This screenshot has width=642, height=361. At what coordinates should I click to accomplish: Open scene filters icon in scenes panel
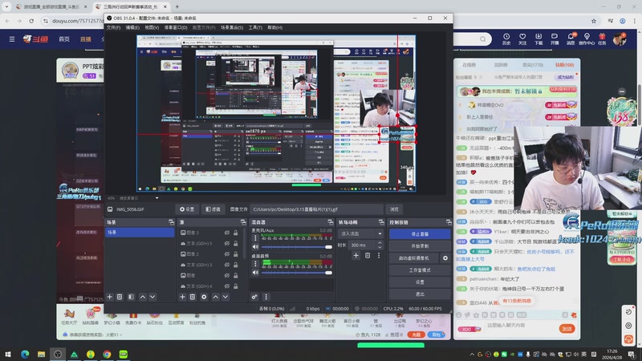(x=131, y=297)
